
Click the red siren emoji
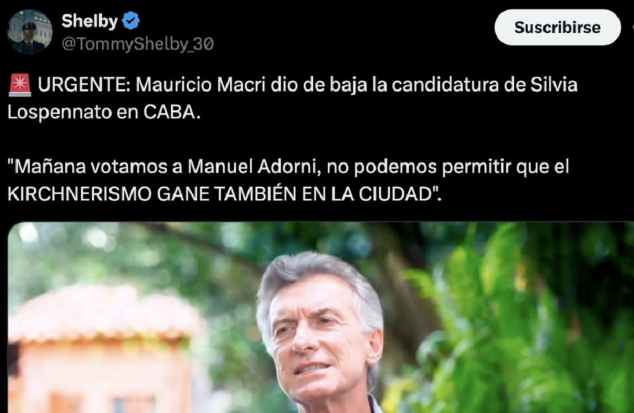(20, 85)
